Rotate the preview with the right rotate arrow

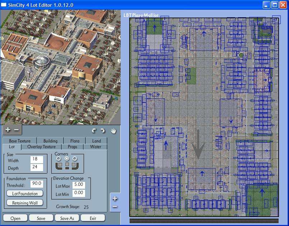(x=103, y=131)
